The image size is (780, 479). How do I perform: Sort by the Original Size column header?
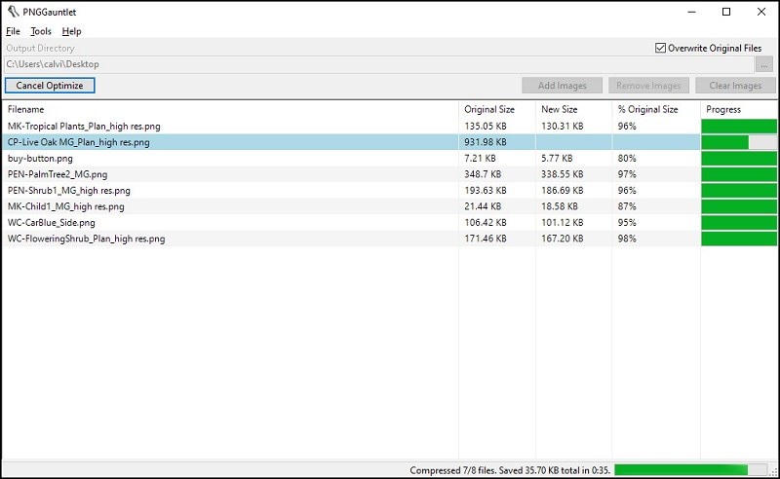tap(497, 109)
